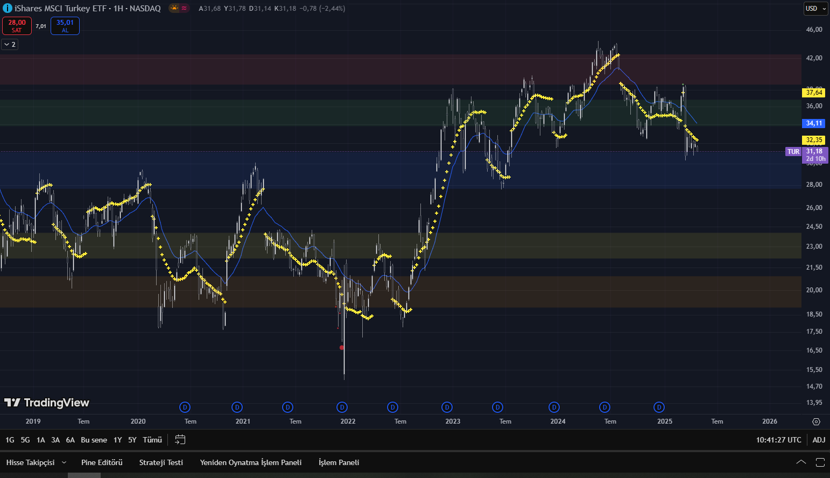Set range to 1Y
The height and width of the screenshot is (478, 830).
117,440
